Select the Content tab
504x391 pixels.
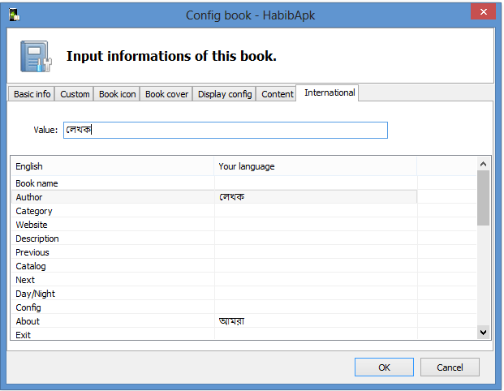click(x=277, y=94)
